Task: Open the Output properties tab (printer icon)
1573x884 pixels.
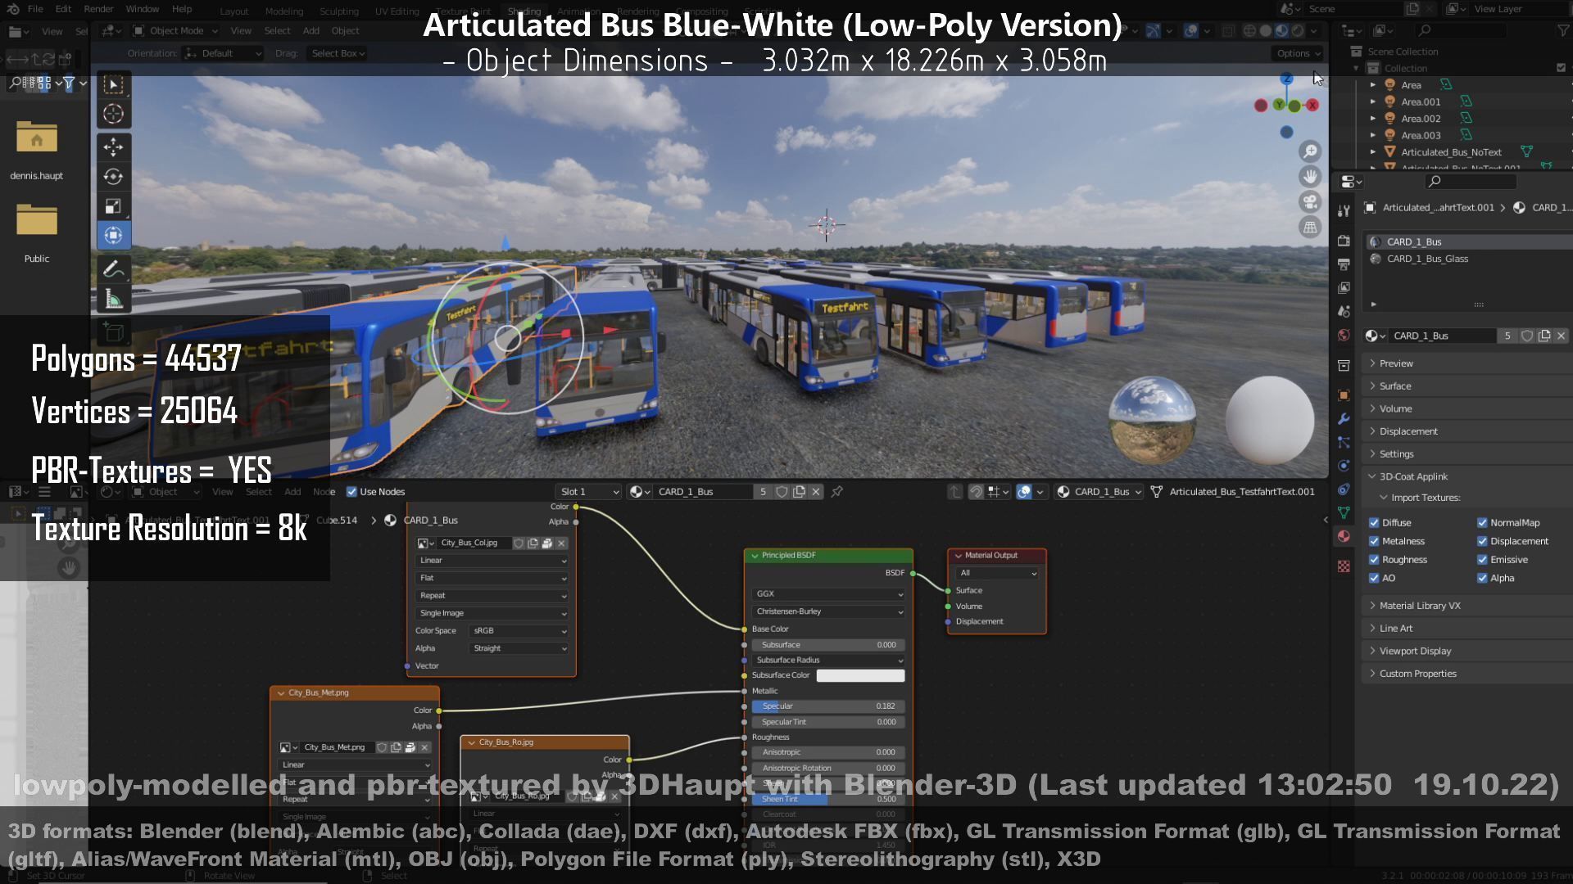Action: tap(1344, 264)
